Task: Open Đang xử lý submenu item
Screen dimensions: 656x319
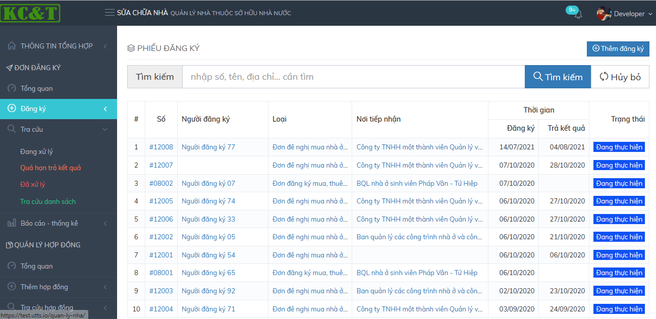Action: tap(36, 151)
